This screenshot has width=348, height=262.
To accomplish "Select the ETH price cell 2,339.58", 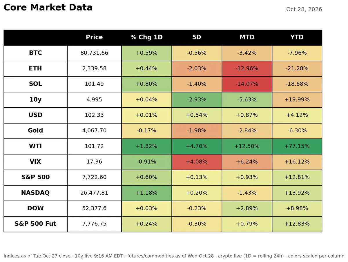I will pyautogui.click(x=94, y=69).
